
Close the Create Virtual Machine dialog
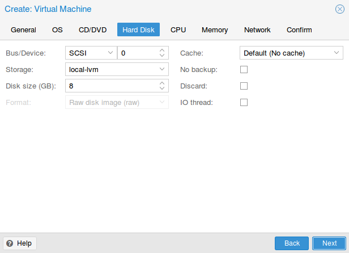(x=340, y=9)
